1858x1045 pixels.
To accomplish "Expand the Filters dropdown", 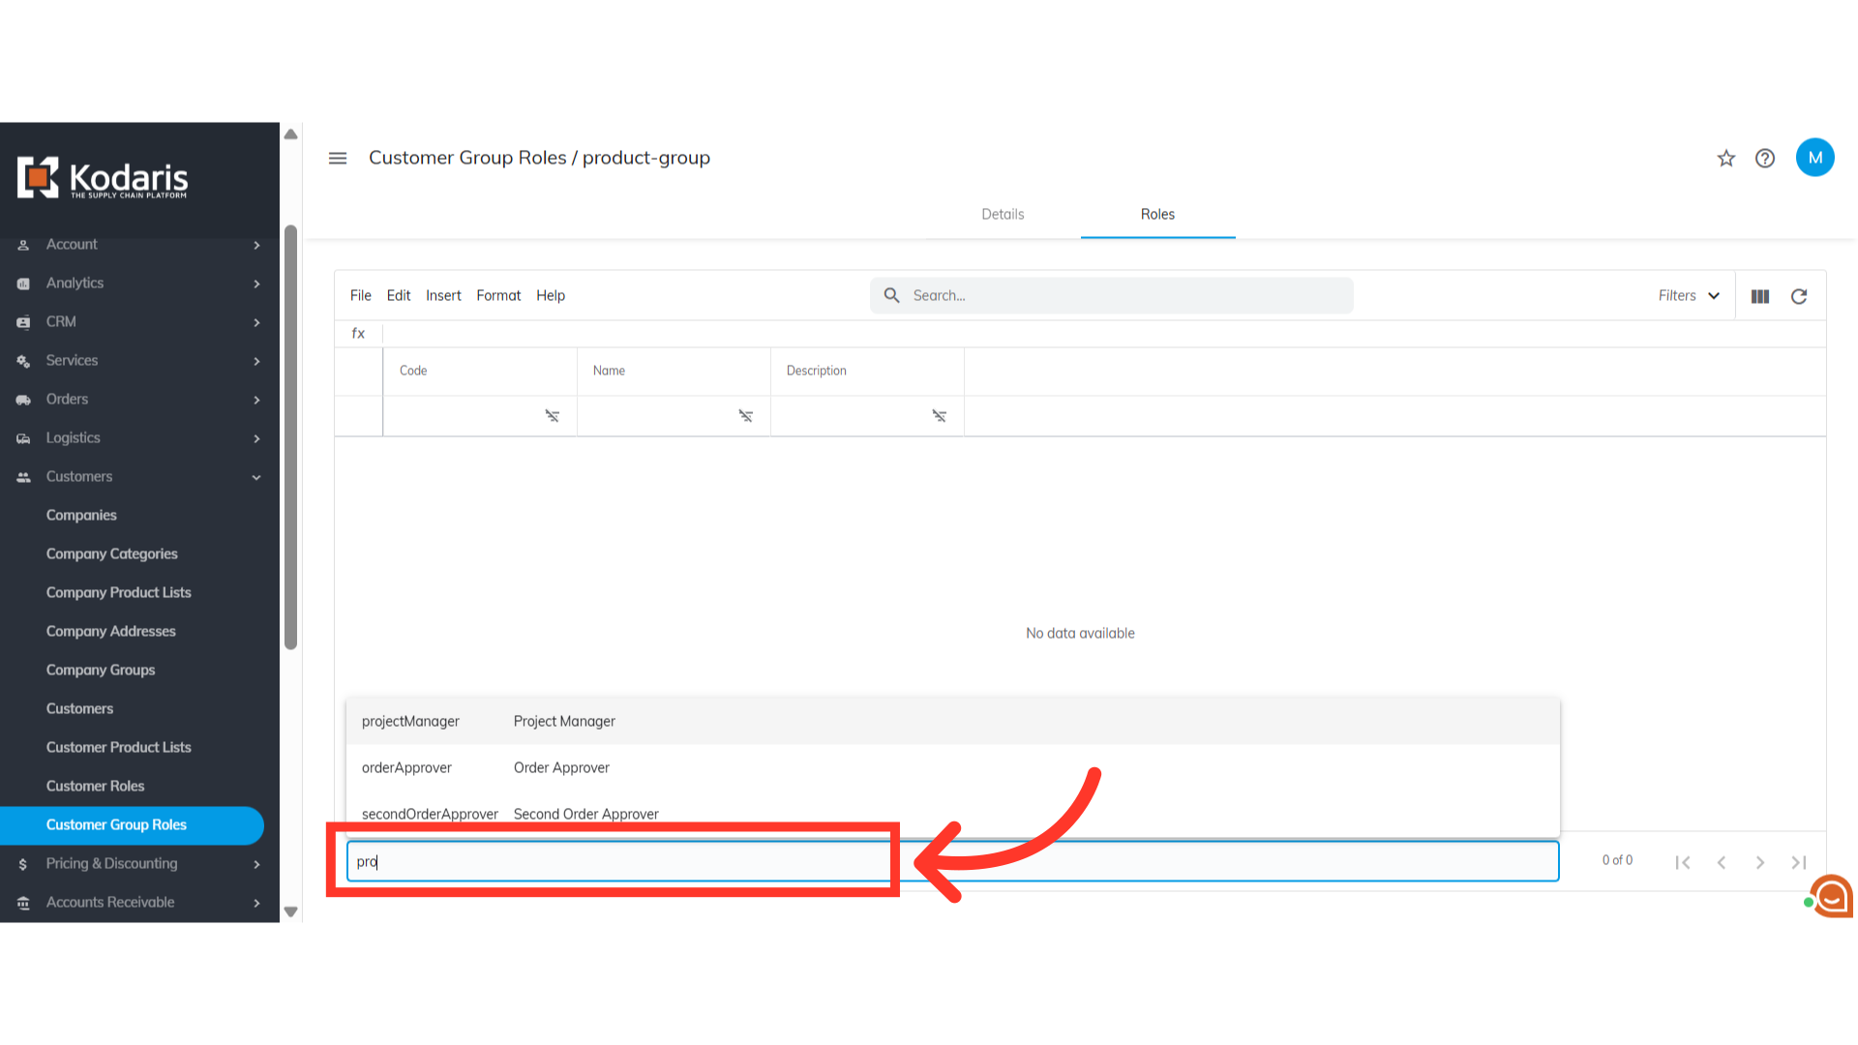I will (x=1689, y=296).
